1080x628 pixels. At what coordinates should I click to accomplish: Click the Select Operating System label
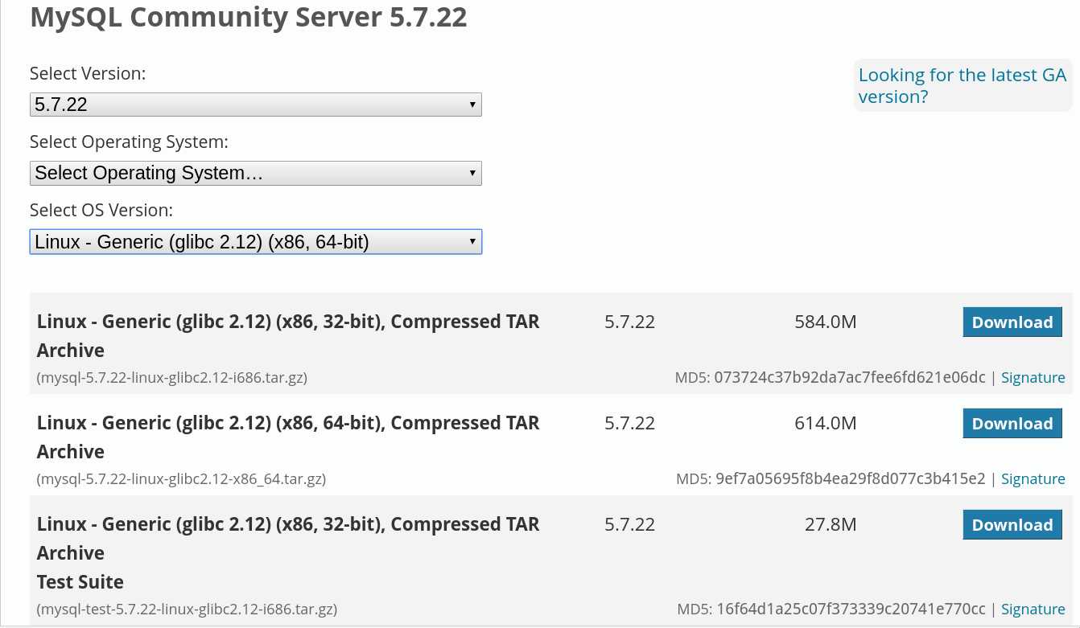pos(129,142)
